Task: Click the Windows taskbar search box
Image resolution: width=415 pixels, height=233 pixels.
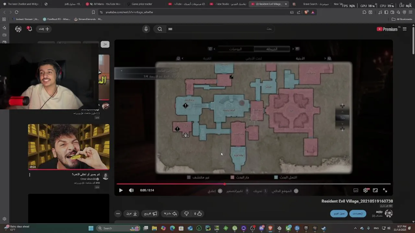Action: pos(119,228)
